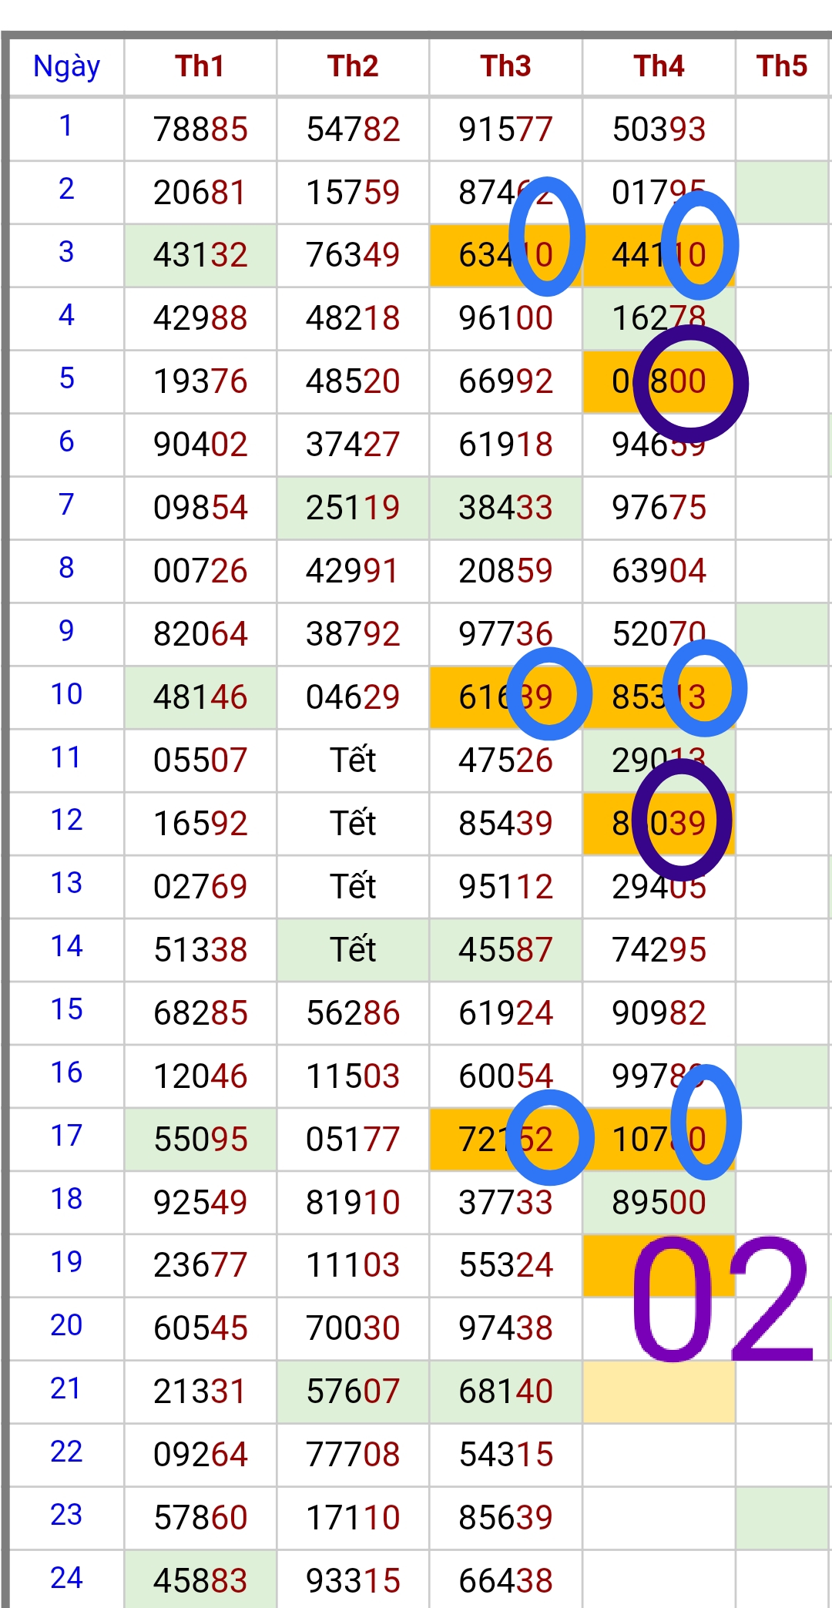832x1608 pixels.
Task: Select the Th3 column header
Action: (x=505, y=66)
